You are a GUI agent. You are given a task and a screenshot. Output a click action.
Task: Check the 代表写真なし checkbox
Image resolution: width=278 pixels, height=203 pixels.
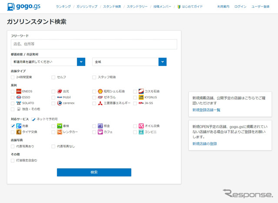coord(53,146)
